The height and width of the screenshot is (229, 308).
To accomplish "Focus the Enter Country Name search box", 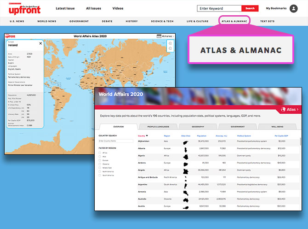I will (x=116, y=141).
